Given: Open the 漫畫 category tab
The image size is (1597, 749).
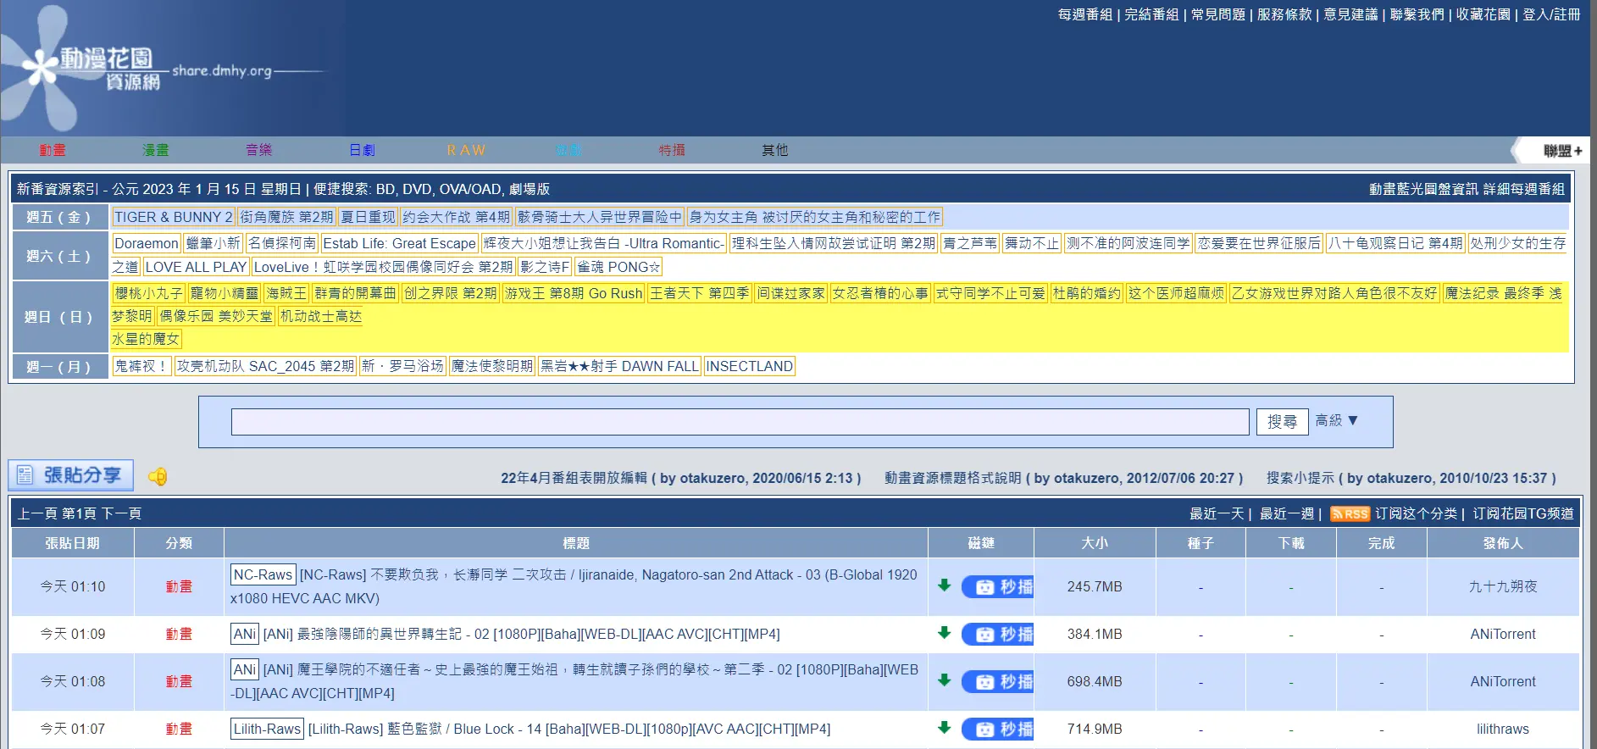Looking at the screenshot, I should click(155, 150).
